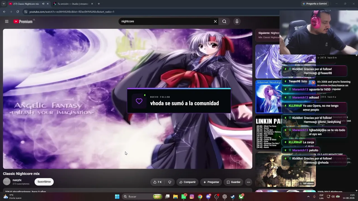This screenshot has width=358, height=201.
Task: Open File Explorer from taskbar
Action: click(x=175, y=197)
